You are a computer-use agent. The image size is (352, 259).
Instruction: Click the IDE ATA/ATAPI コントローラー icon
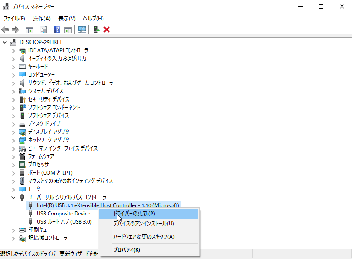[x=22, y=50]
